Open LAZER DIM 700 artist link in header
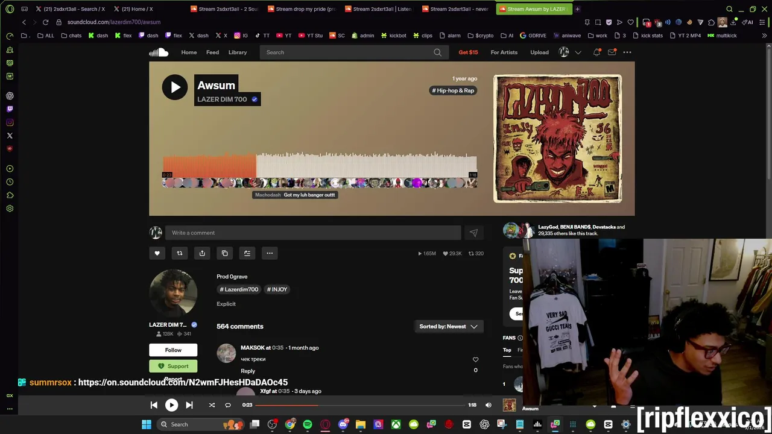The height and width of the screenshot is (434, 772). click(x=222, y=99)
